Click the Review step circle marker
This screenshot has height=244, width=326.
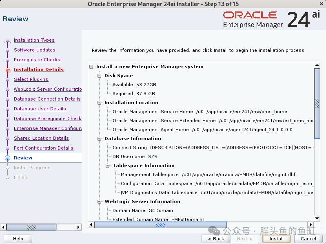point(7,158)
